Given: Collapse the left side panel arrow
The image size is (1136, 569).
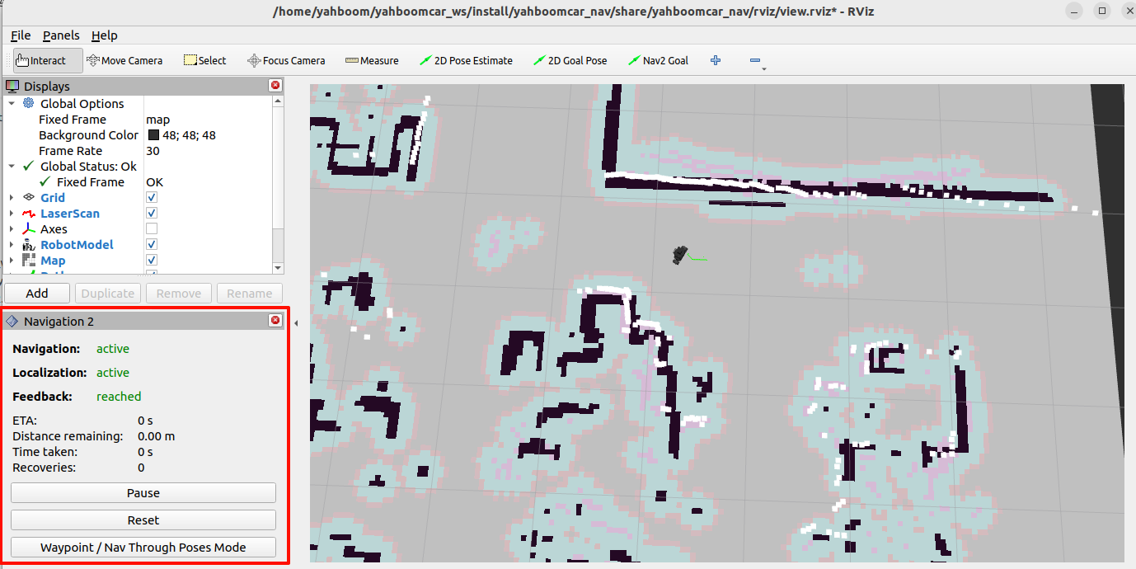Looking at the screenshot, I should pos(296,322).
